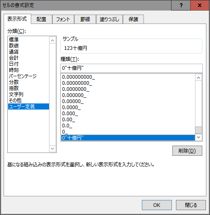This screenshot has width=210, height=215.
Task: Switch to the 配置 tab
Action: (41, 19)
